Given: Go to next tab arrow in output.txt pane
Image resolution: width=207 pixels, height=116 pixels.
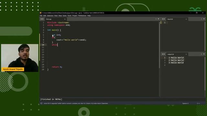Looking at the screenshot, I should tap(164, 54).
